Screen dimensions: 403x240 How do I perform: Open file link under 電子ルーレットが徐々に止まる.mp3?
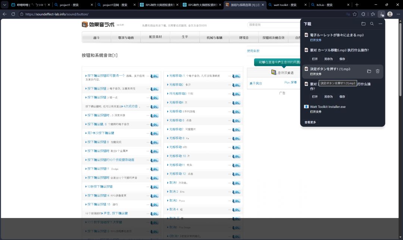click(x=316, y=40)
